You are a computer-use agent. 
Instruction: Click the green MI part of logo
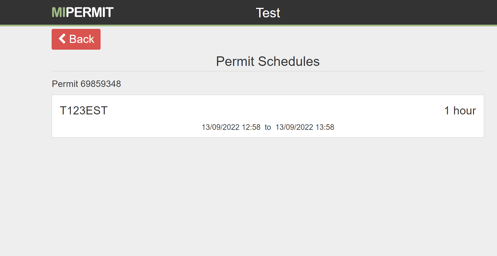pos(58,13)
